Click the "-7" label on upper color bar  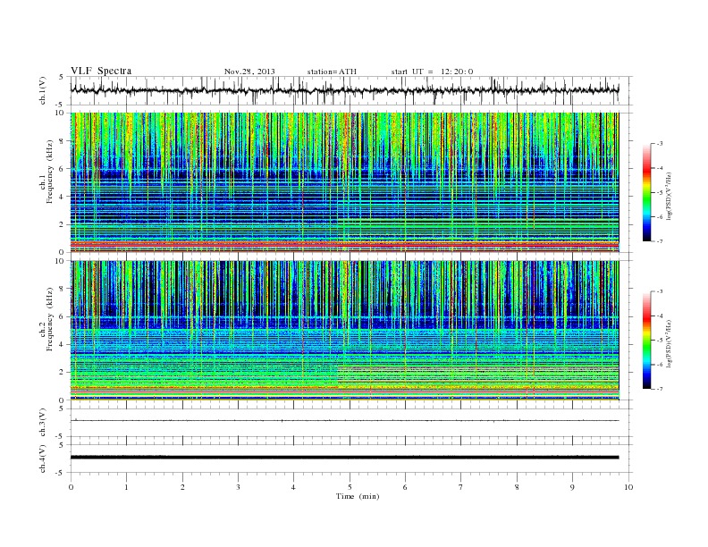660,241
